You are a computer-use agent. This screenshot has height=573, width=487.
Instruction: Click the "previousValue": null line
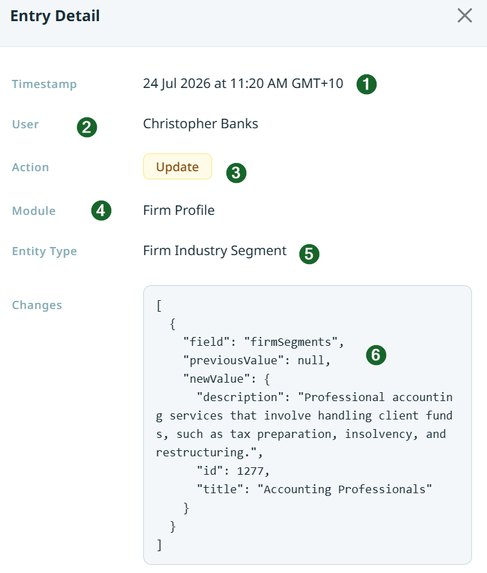(x=257, y=361)
